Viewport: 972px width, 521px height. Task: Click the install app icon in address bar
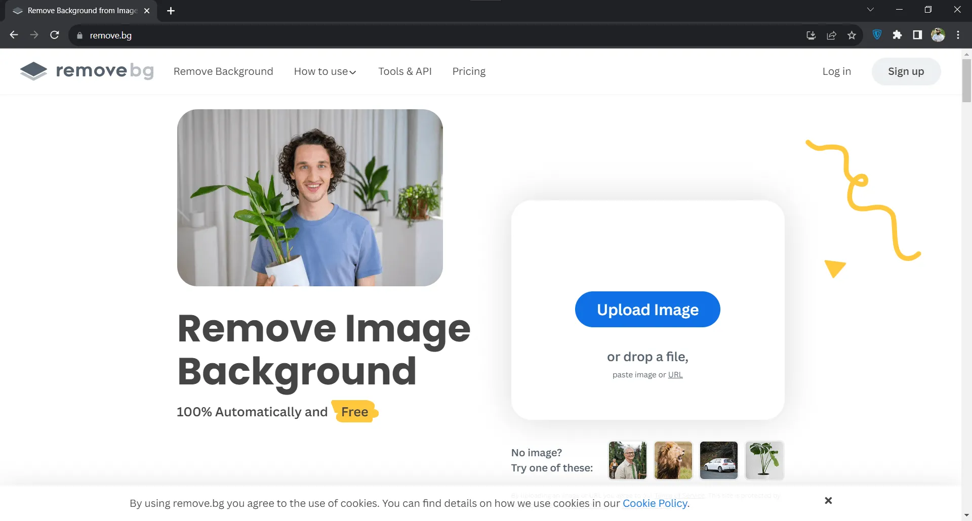pyautogui.click(x=811, y=35)
